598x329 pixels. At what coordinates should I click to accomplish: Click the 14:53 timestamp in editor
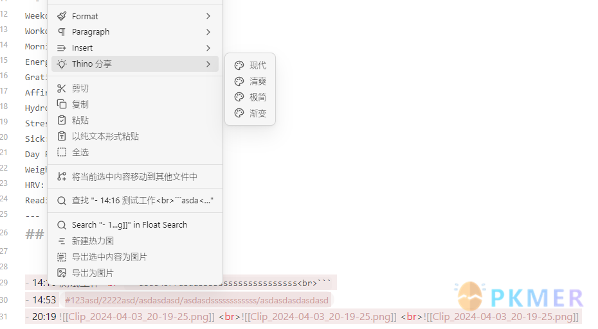click(44, 300)
